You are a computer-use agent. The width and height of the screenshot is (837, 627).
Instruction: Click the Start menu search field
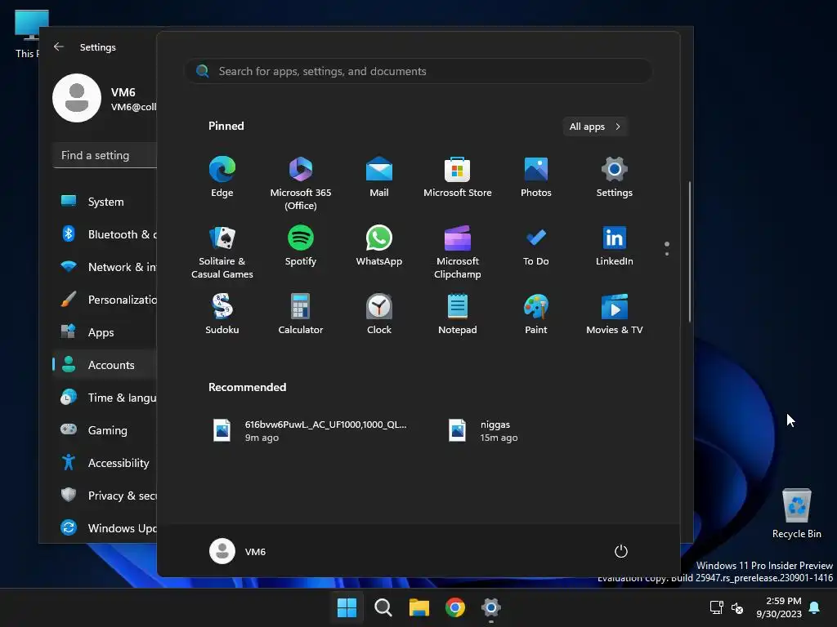pos(418,71)
